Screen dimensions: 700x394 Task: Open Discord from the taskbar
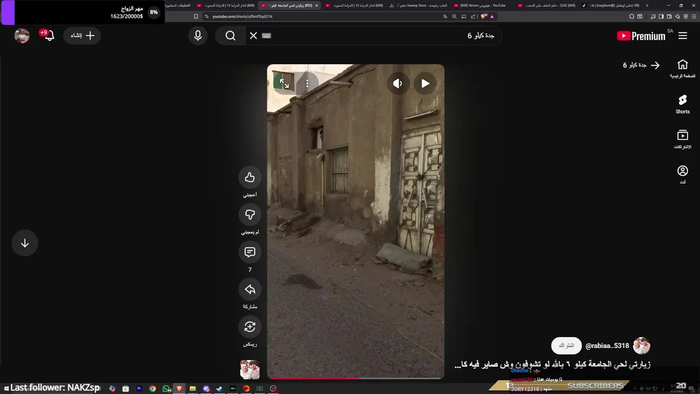pyautogui.click(x=206, y=389)
